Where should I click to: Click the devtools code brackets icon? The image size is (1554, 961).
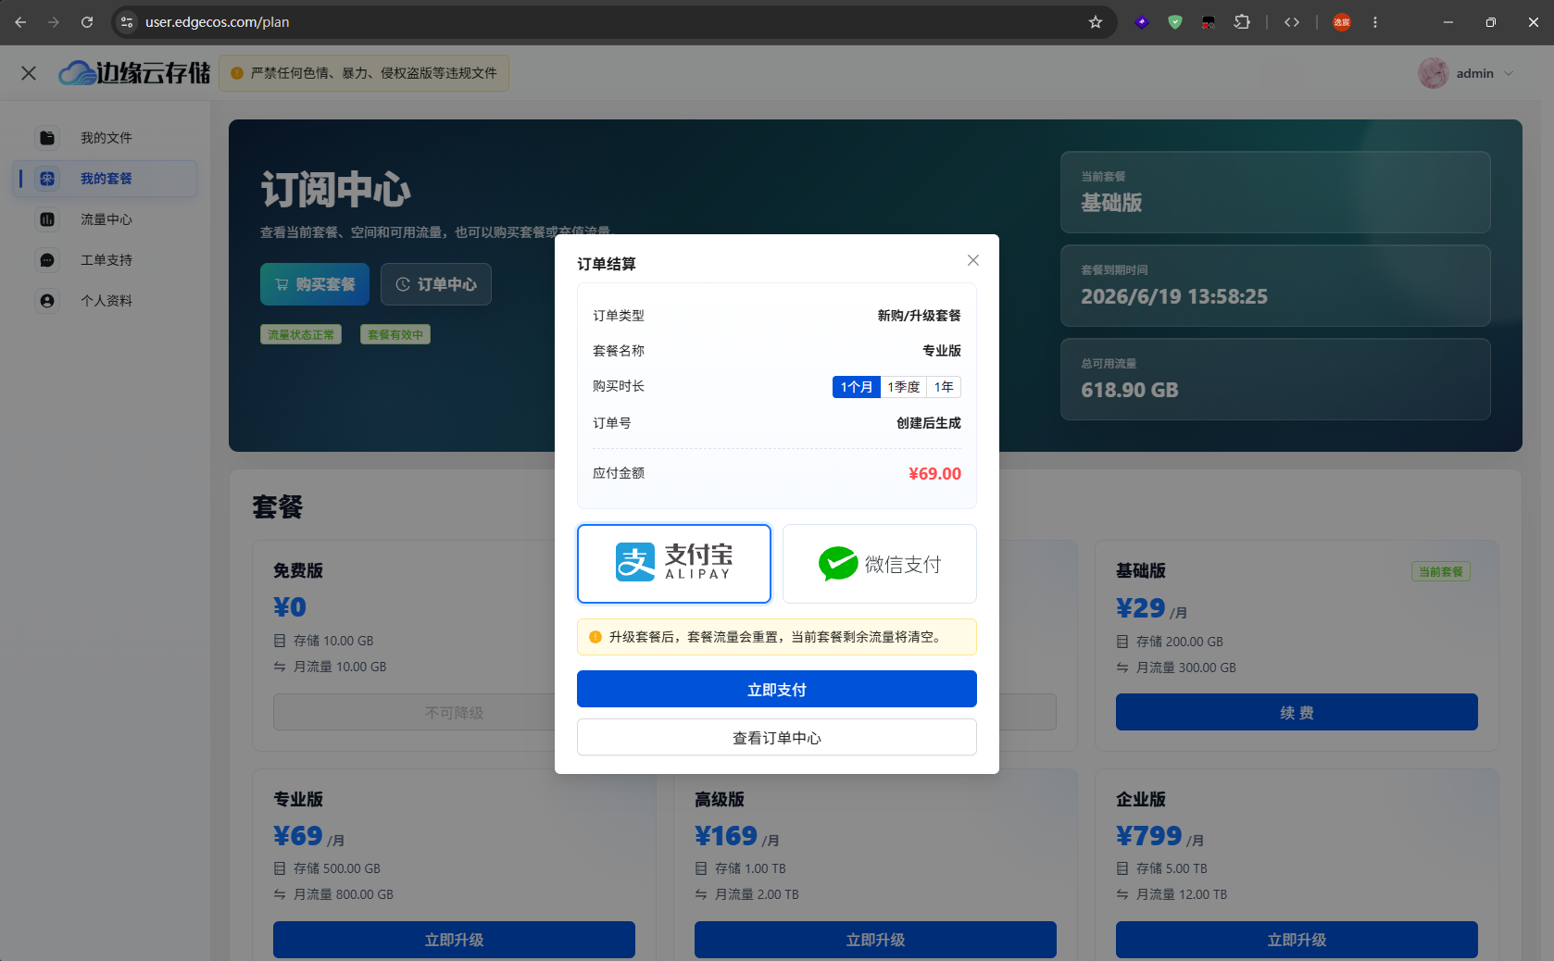(x=1292, y=22)
